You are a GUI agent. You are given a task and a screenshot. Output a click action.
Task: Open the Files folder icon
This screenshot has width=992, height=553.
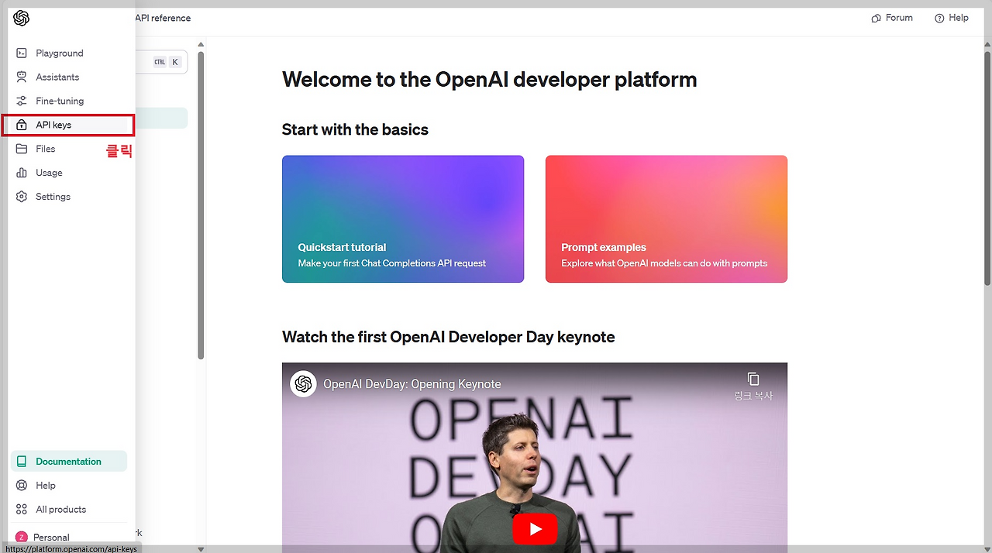[x=22, y=149]
